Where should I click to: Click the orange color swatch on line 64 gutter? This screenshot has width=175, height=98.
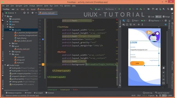[43, 65]
